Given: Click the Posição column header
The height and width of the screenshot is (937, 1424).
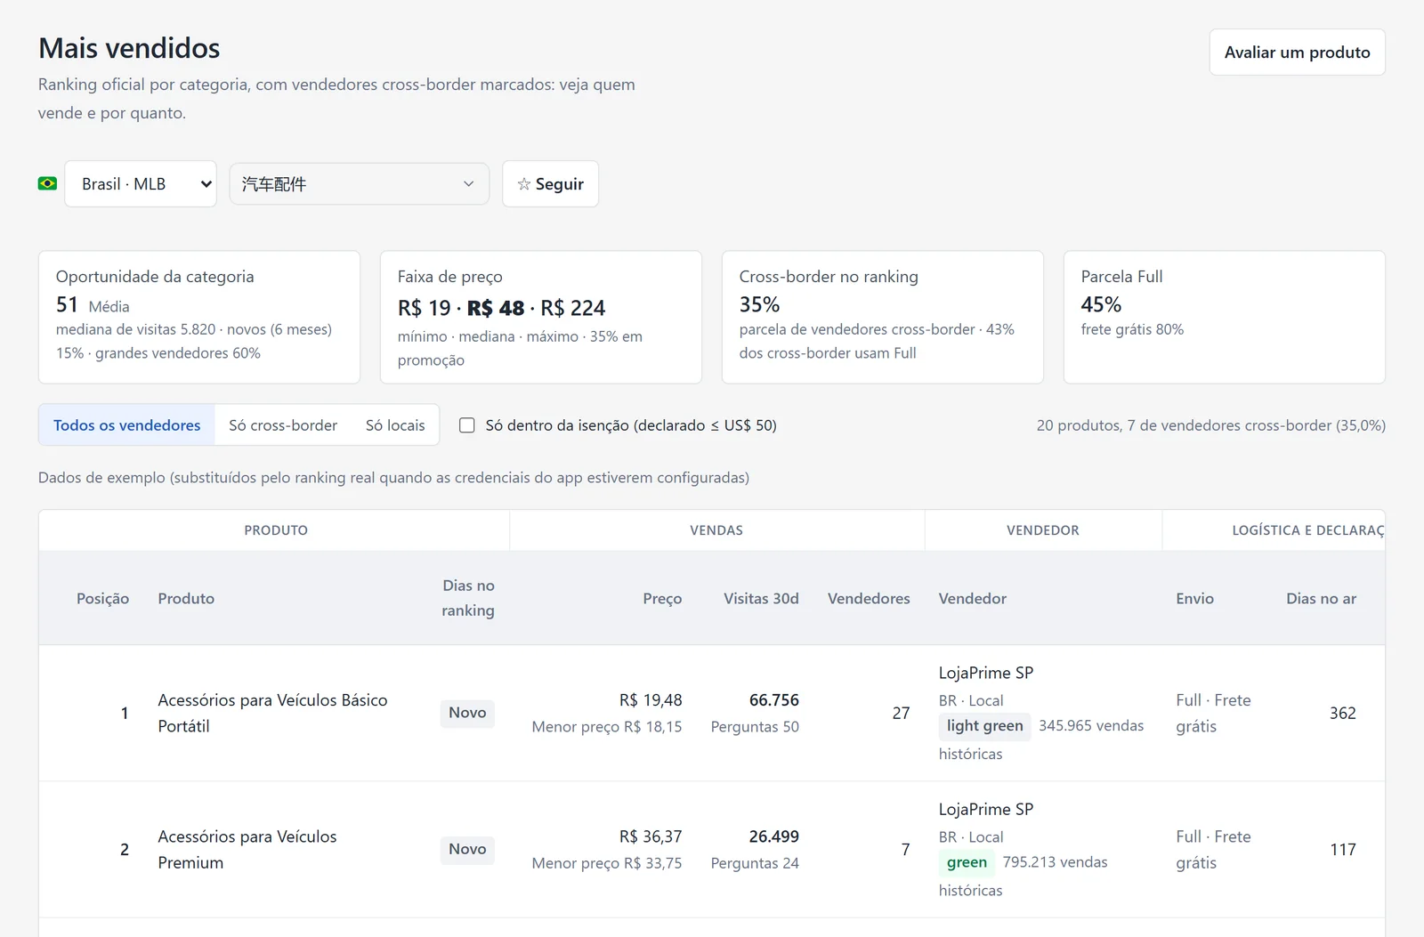Looking at the screenshot, I should click(102, 599).
